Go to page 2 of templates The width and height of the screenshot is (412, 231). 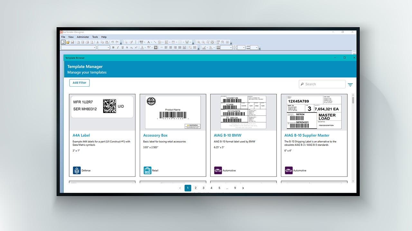click(196, 188)
